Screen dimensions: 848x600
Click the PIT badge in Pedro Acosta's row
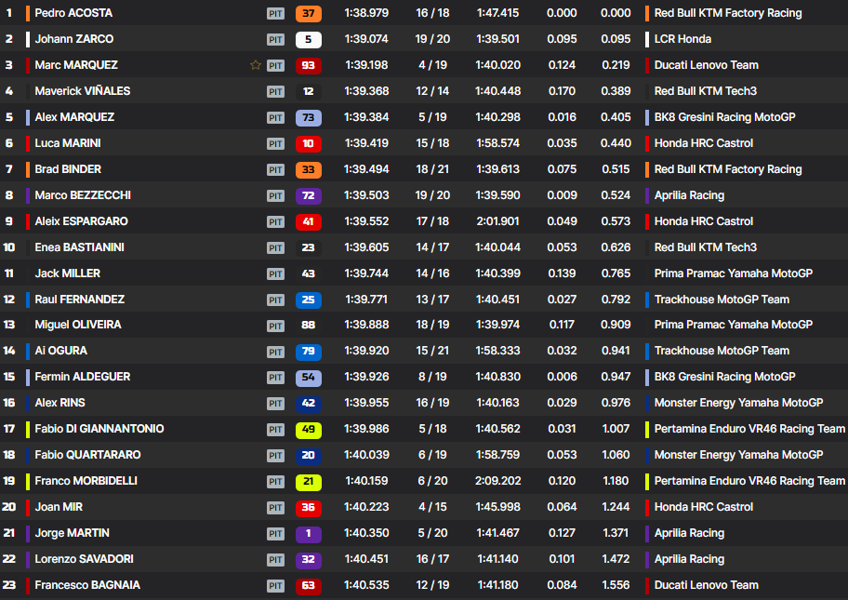click(x=275, y=13)
